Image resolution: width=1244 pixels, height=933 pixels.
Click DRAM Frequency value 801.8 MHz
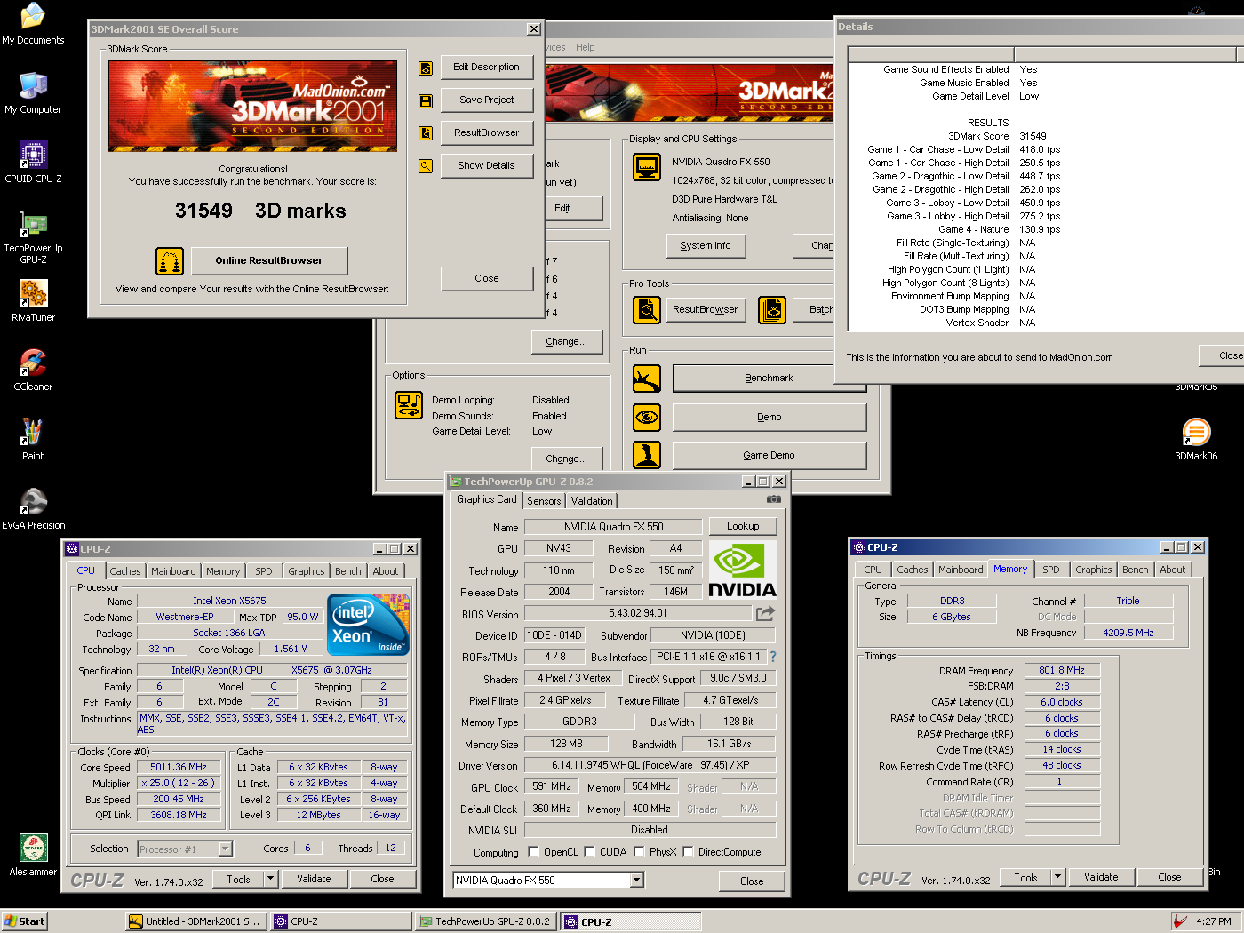(1062, 670)
